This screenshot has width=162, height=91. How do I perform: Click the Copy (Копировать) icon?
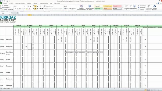3,7
